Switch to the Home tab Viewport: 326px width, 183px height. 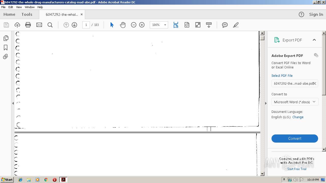9,14
